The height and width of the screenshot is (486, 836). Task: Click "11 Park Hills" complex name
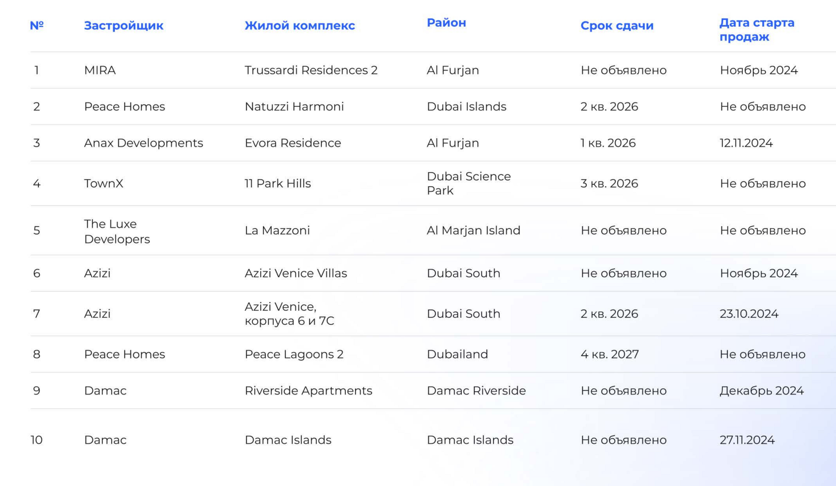278,183
